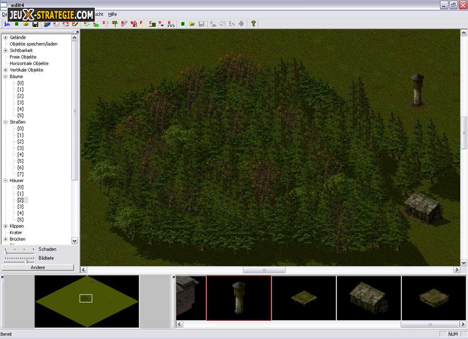The height and width of the screenshot is (339, 468).
Task: Click the second yellow open folder toolbar icon
Action: [x=192, y=24]
